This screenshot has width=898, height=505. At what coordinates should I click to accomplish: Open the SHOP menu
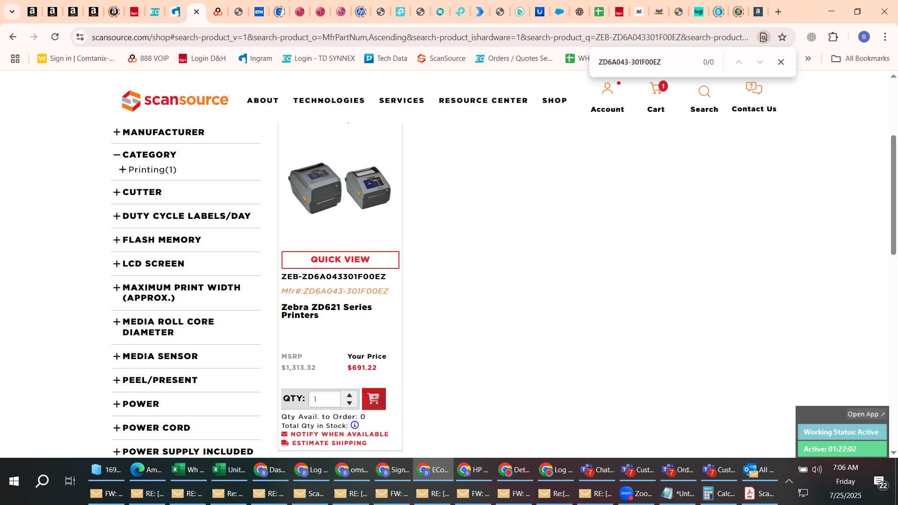(x=555, y=101)
